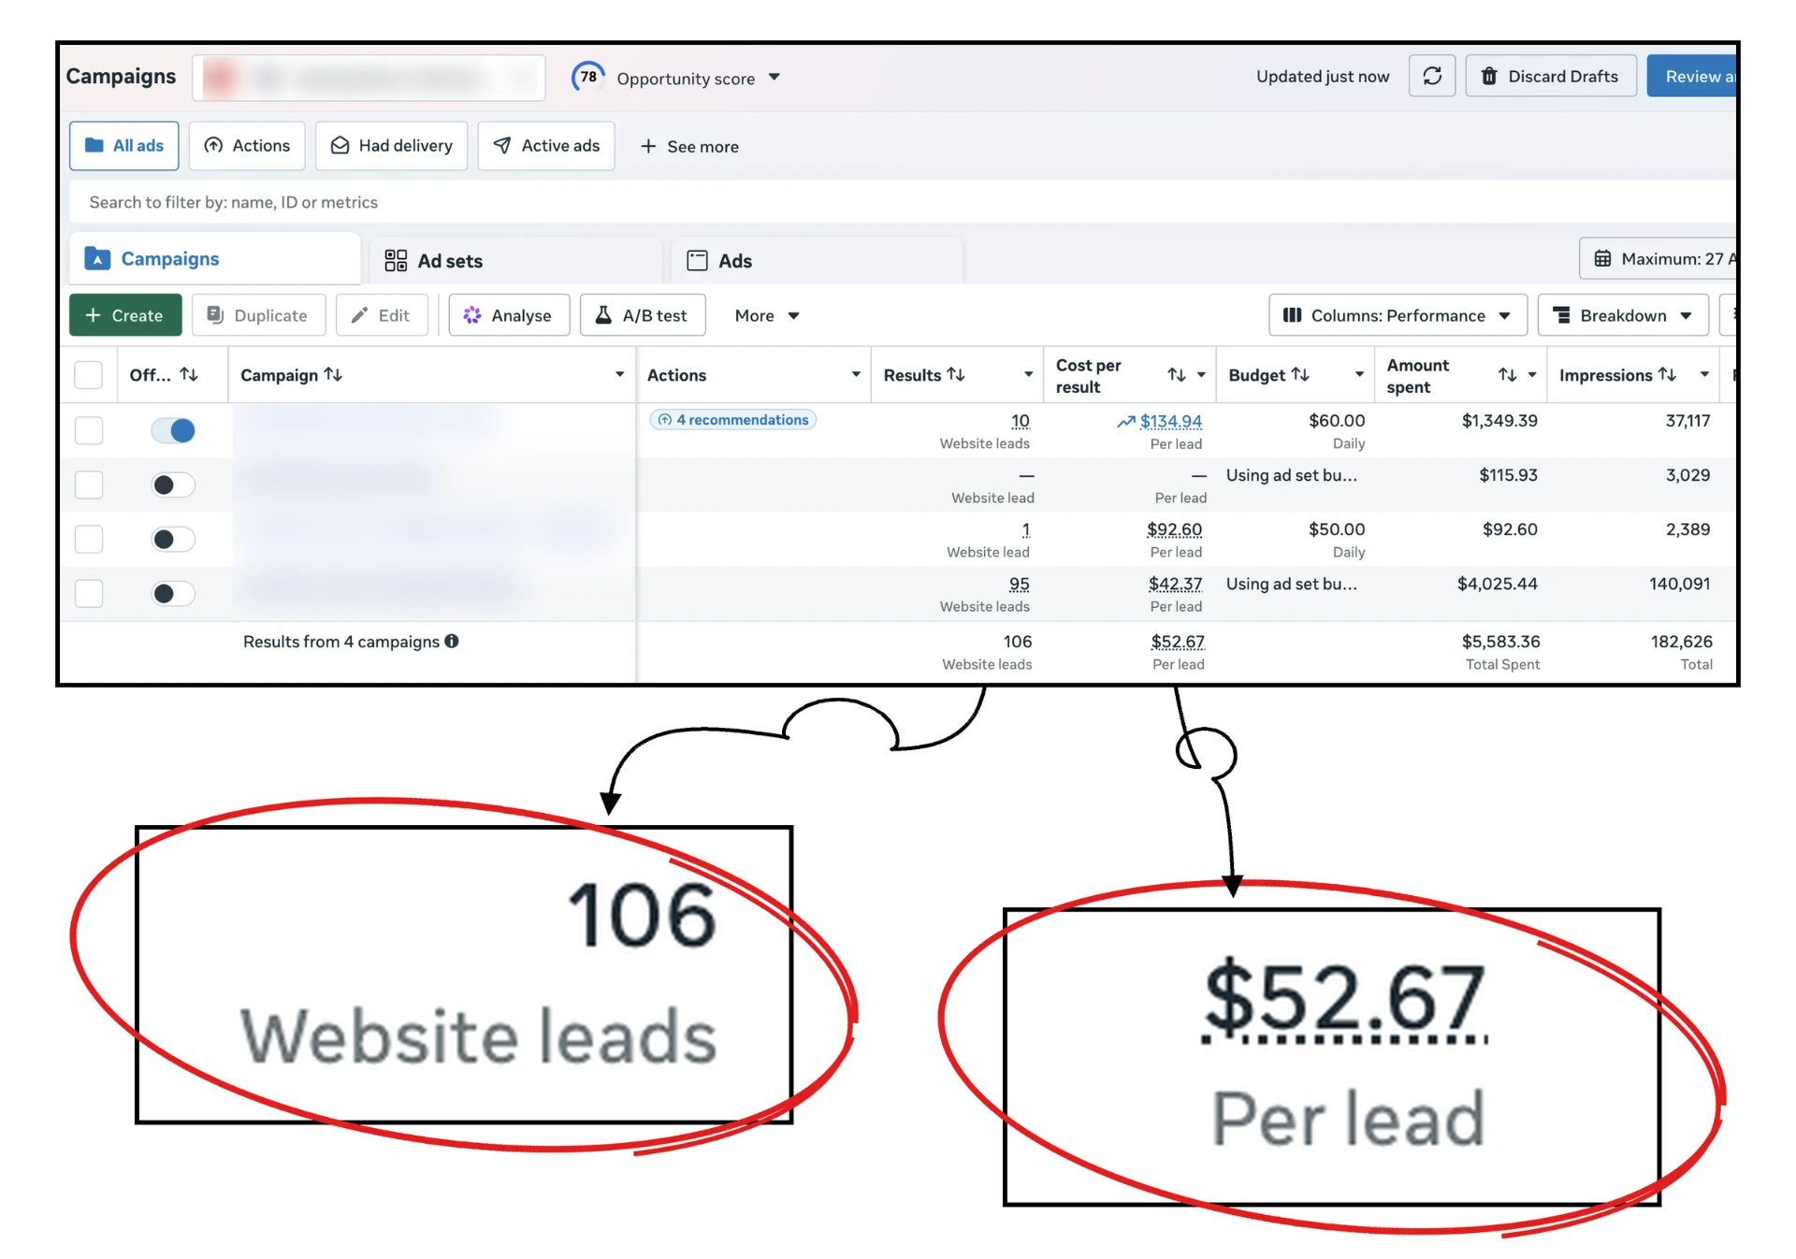Click the Review button
The width and height of the screenshot is (1796, 1259).
1691,77
